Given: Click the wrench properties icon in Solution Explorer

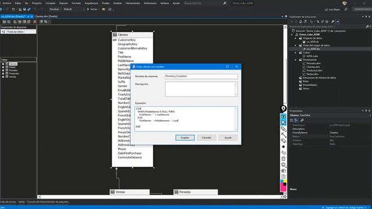Looking at the screenshot, I should pyautogui.click(x=332, y=21).
